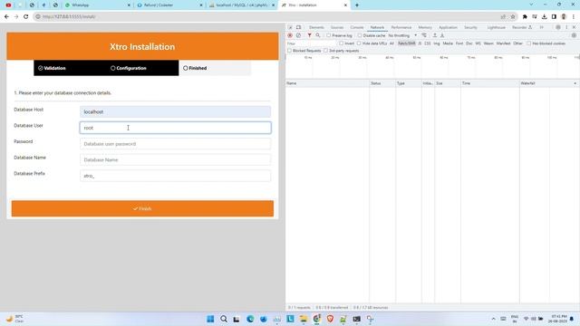Open the Application tab in DevTools

point(448,27)
